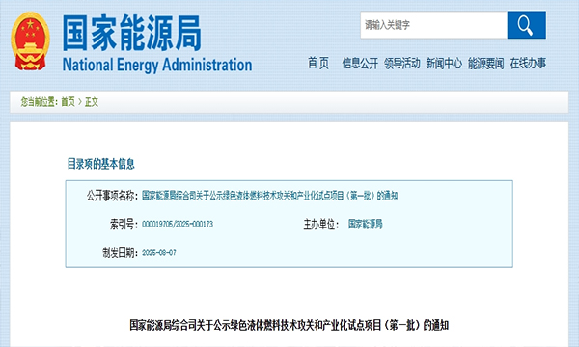Click the 公开事项名称 notice title link
This screenshot has height=347, width=579.
[x=270, y=196]
